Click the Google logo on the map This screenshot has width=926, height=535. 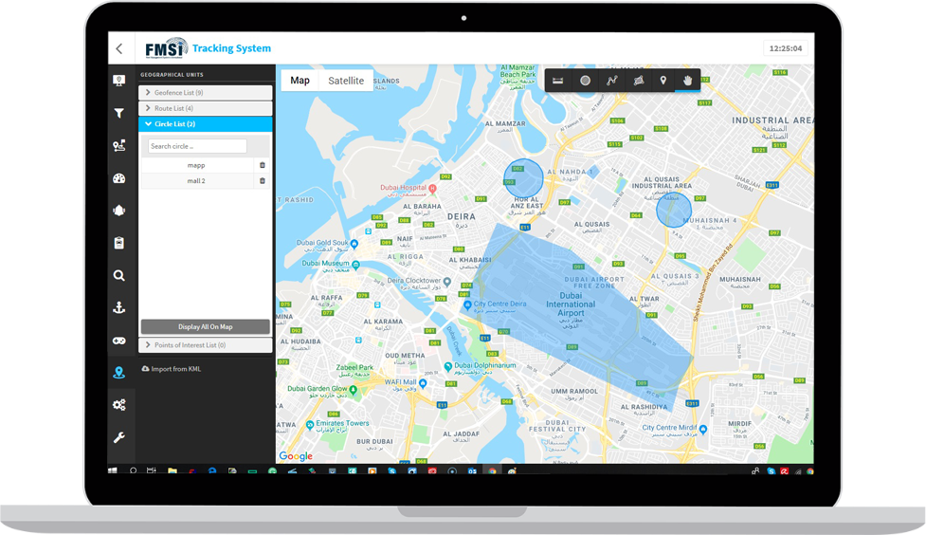pyautogui.click(x=296, y=455)
